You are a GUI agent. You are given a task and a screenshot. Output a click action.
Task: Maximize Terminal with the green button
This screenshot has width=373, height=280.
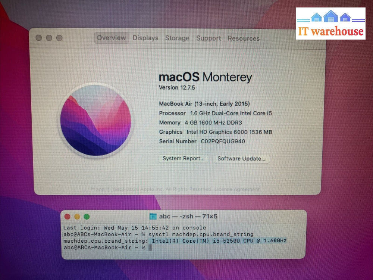pyautogui.click(x=87, y=217)
